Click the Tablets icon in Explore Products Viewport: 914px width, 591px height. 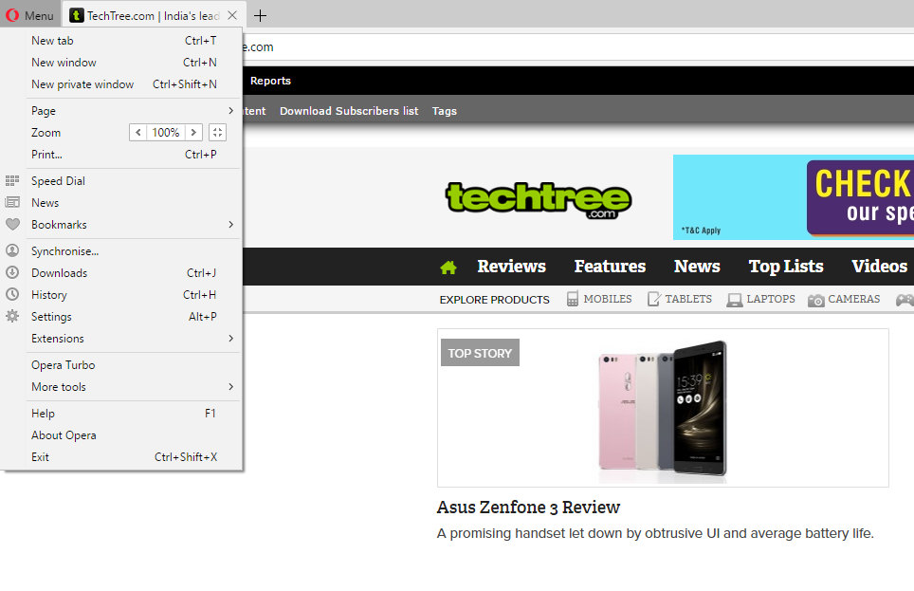point(654,299)
